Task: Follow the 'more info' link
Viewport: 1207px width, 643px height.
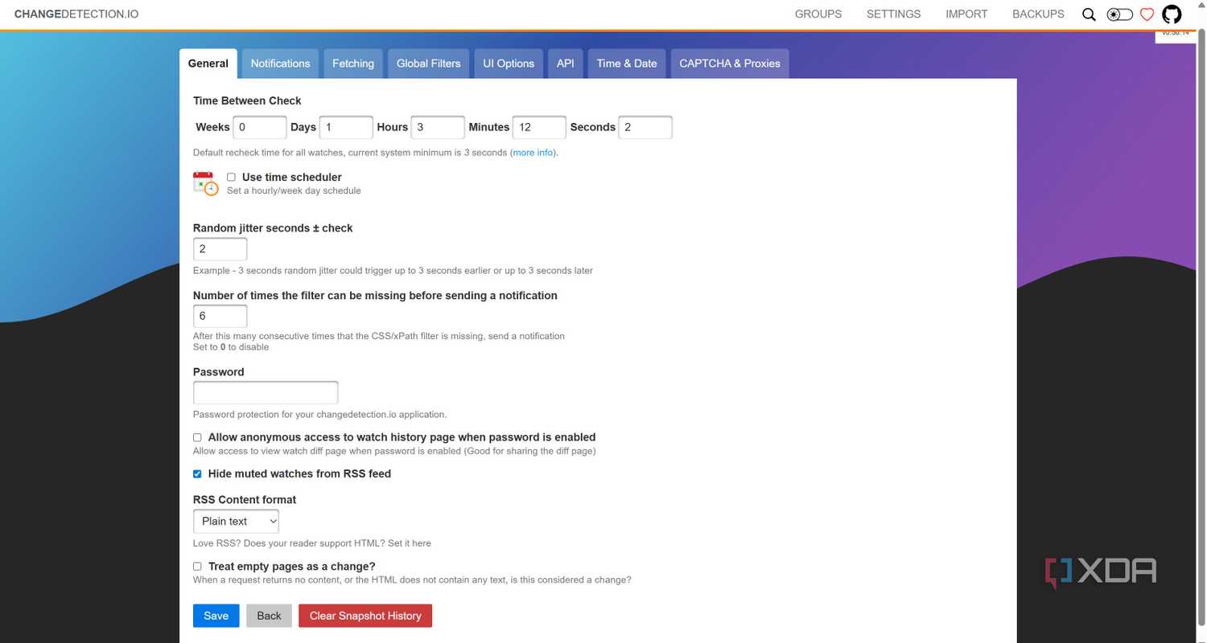Action: [533, 153]
